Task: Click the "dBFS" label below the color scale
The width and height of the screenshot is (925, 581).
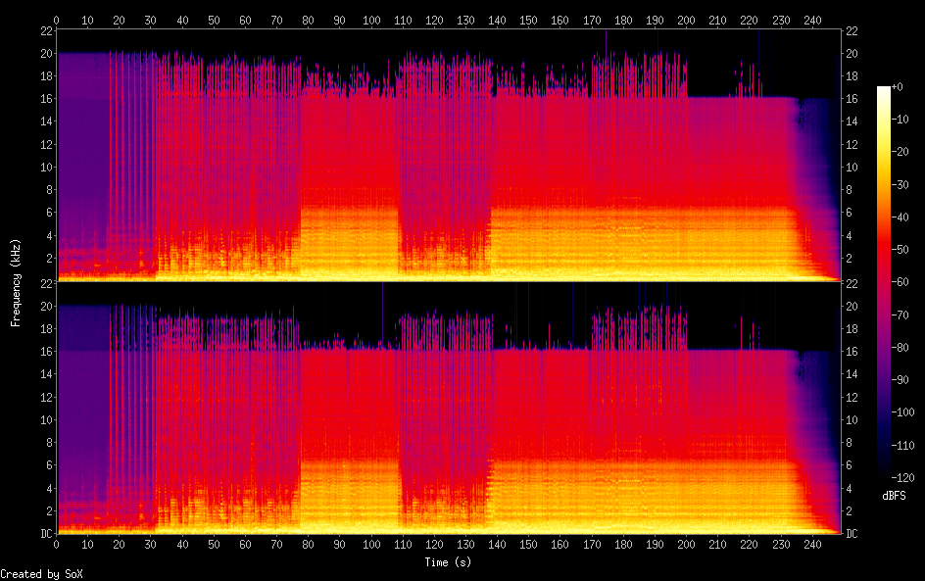Action: click(896, 497)
